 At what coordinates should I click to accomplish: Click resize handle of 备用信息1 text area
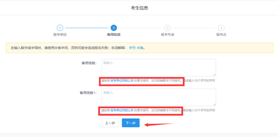point(214,104)
